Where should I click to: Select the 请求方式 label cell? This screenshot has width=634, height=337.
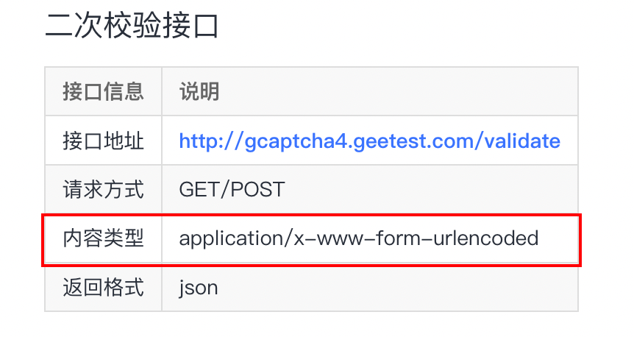click(103, 189)
